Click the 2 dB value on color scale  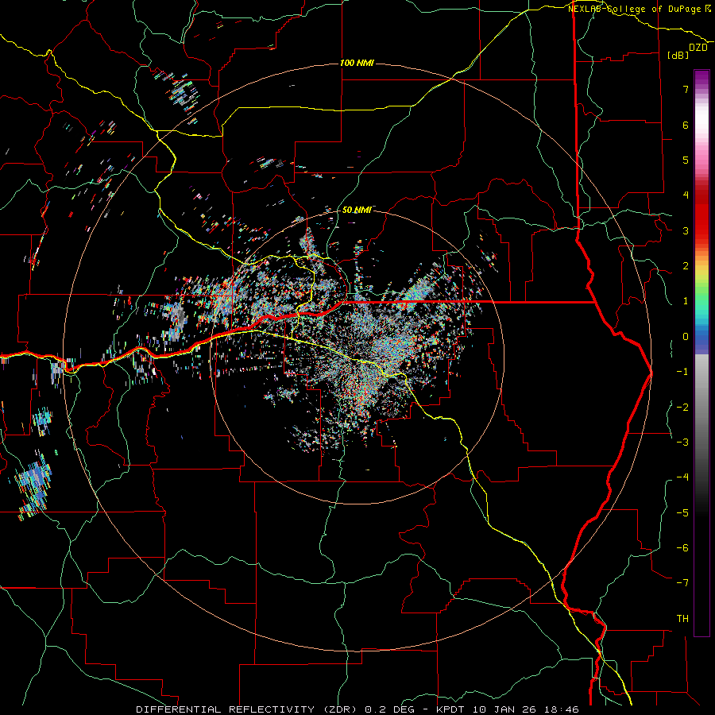click(x=686, y=266)
